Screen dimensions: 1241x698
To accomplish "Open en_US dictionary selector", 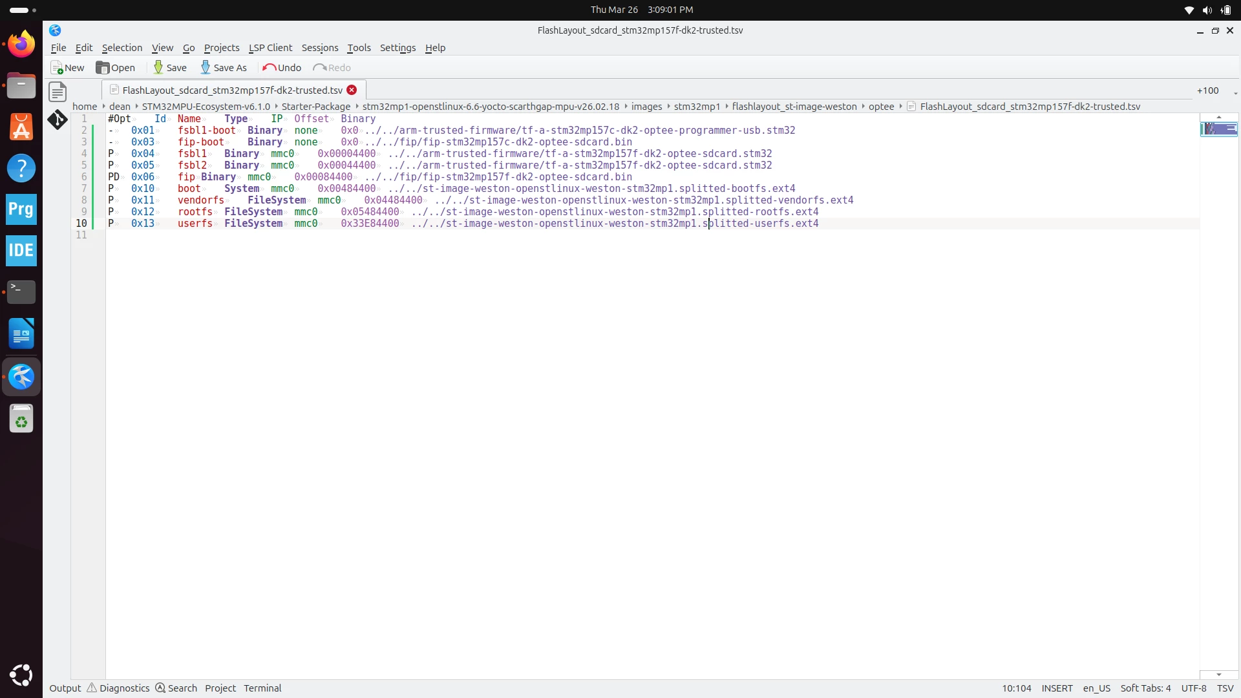I will coord(1097,688).
